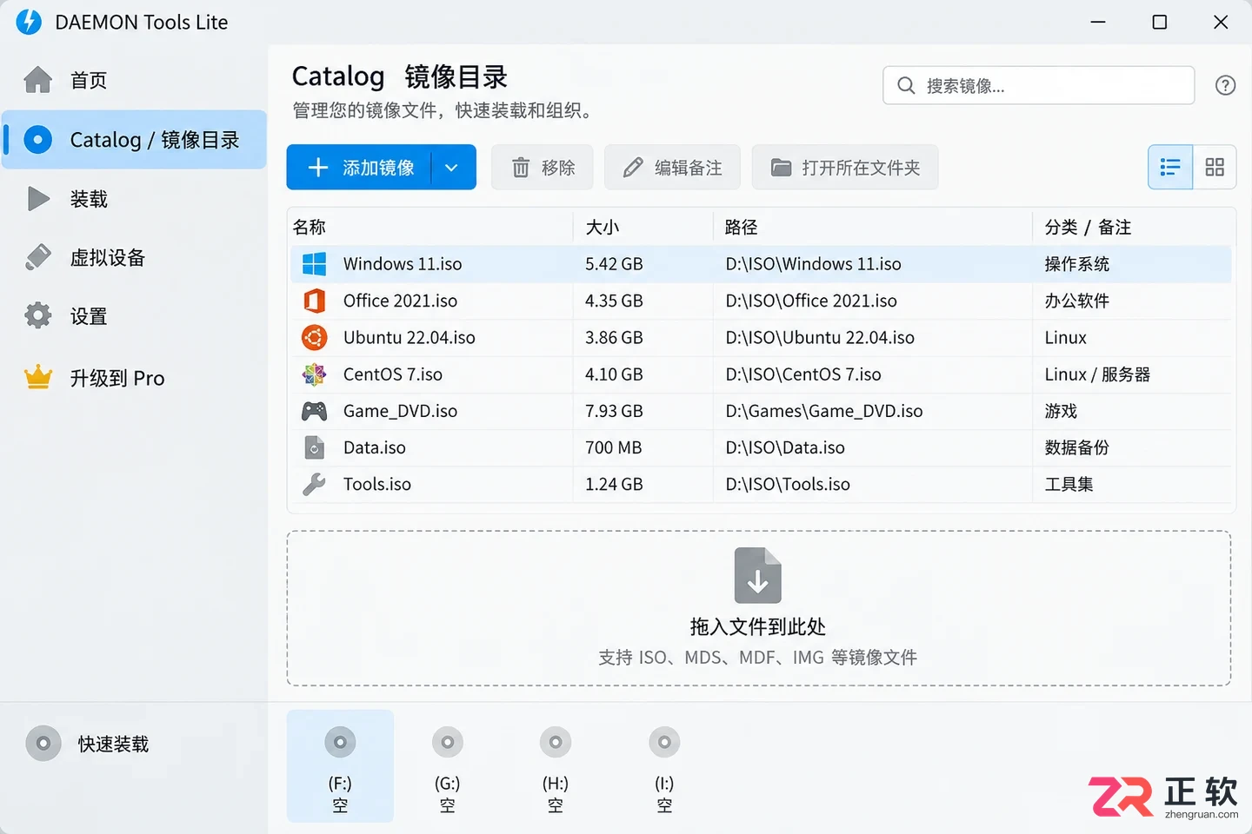The image size is (1252, 834).
Task: Select the D:\ISO\Ubuntu 22.04.iso path cell
Action: (820, 337)
